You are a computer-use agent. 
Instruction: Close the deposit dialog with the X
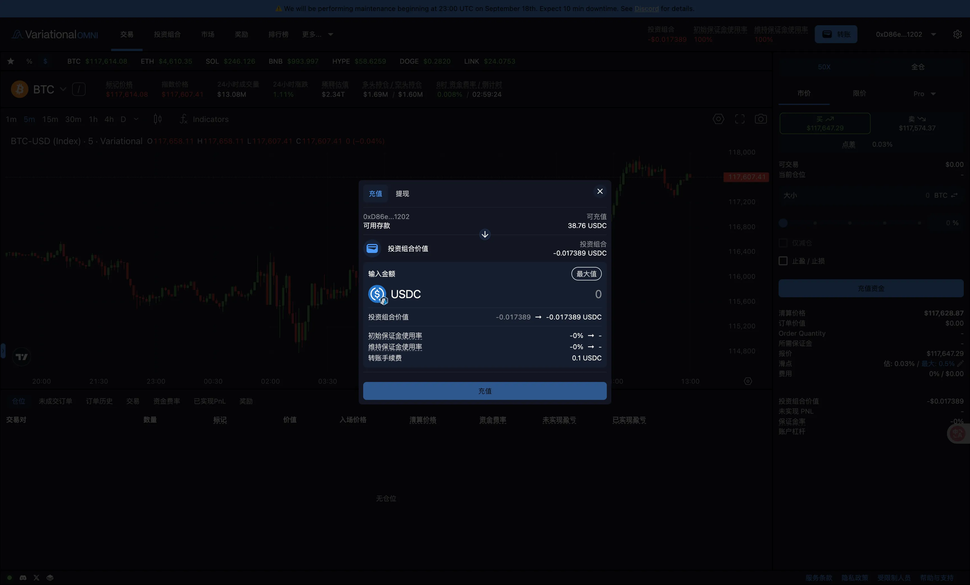tap(600, 191)
